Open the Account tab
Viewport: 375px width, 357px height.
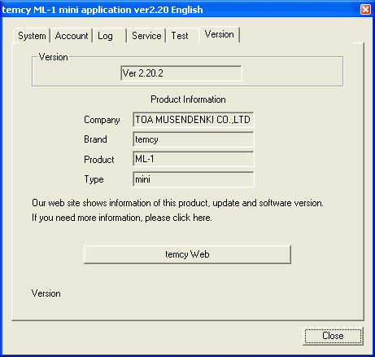pos(72,36)
